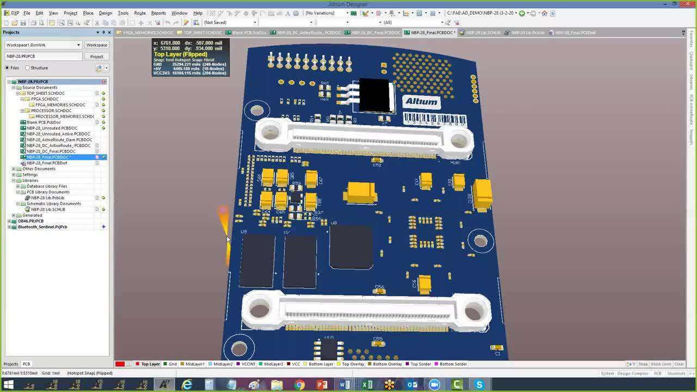
Task: Click the current layer red color box
Action: tap(119, 364)
